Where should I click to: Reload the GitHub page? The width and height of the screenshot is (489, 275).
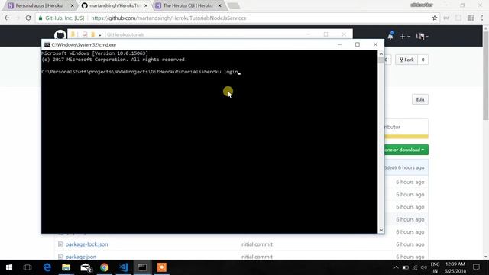click(x=28, y=18)
